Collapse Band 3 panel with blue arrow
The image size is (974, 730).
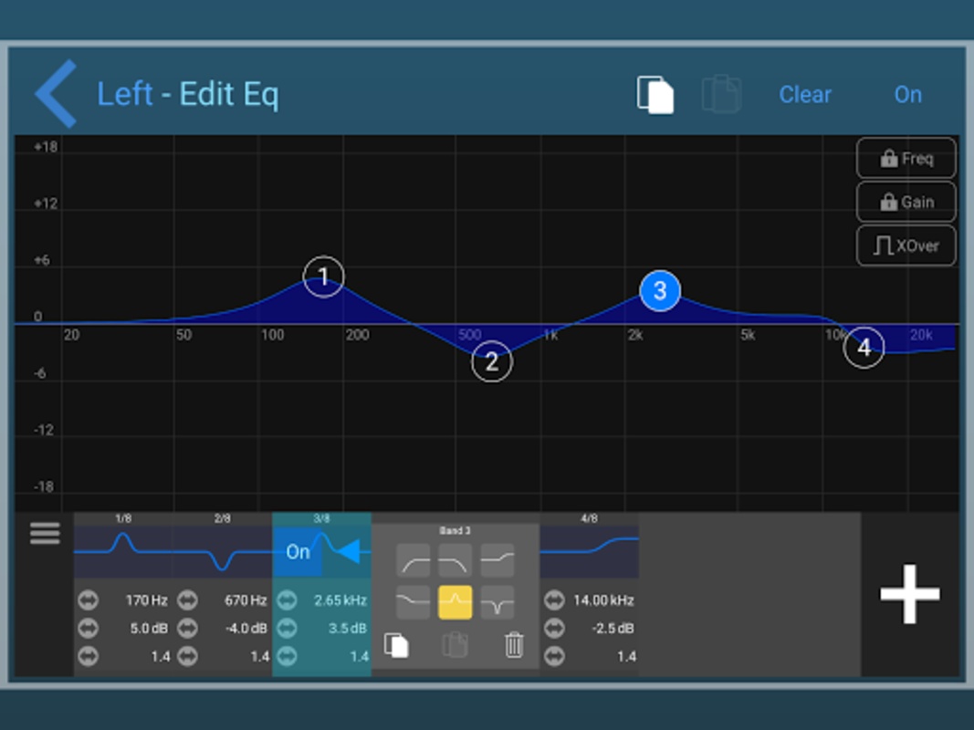[349, 551]
